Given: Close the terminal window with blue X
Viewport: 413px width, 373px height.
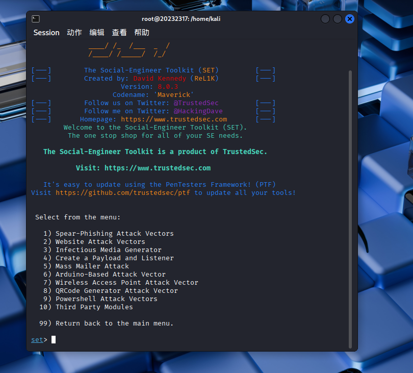Looking at the screenshot, I should (x=350, y=19).
